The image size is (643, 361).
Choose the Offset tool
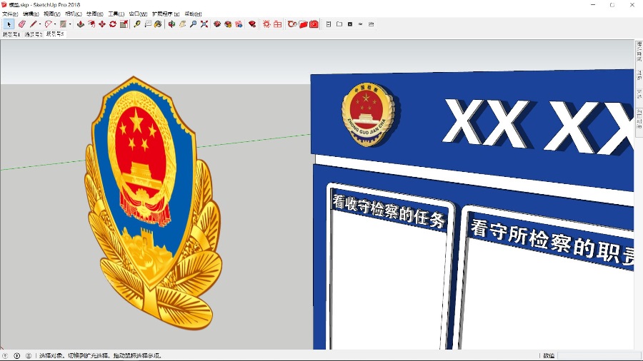(x=91, y=24)
